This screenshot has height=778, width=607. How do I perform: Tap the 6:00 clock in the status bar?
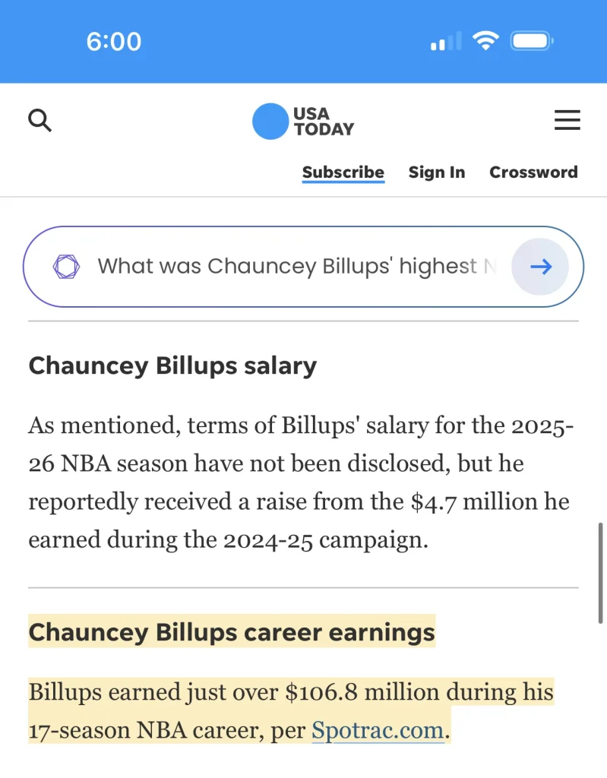point(114,41)
